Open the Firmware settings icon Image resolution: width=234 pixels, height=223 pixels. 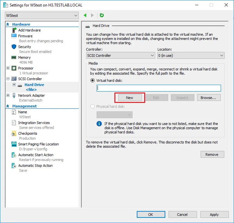[14, 36]
